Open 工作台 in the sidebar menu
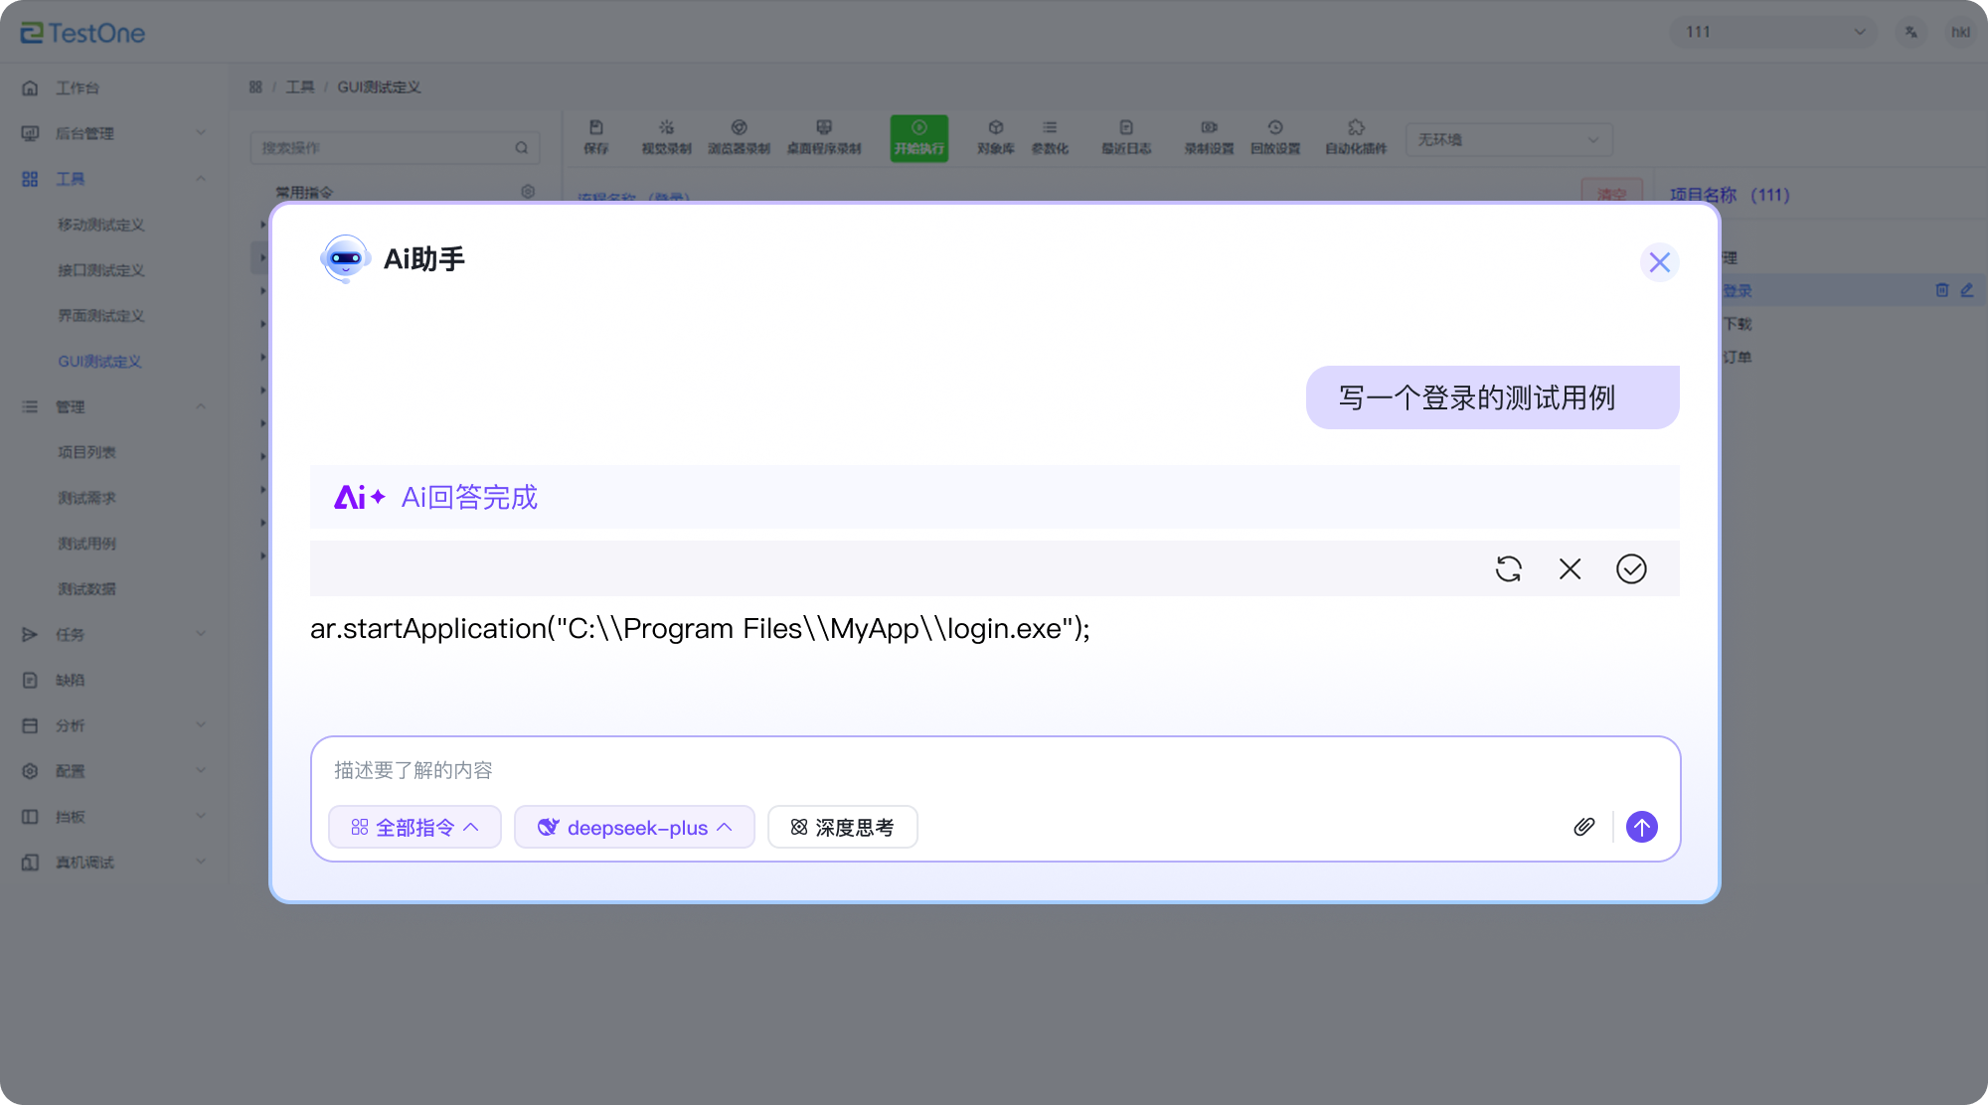 tap(77, 87)
